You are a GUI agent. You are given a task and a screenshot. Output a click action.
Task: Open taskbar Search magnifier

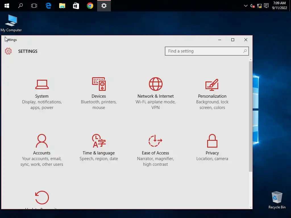(20, 6)
